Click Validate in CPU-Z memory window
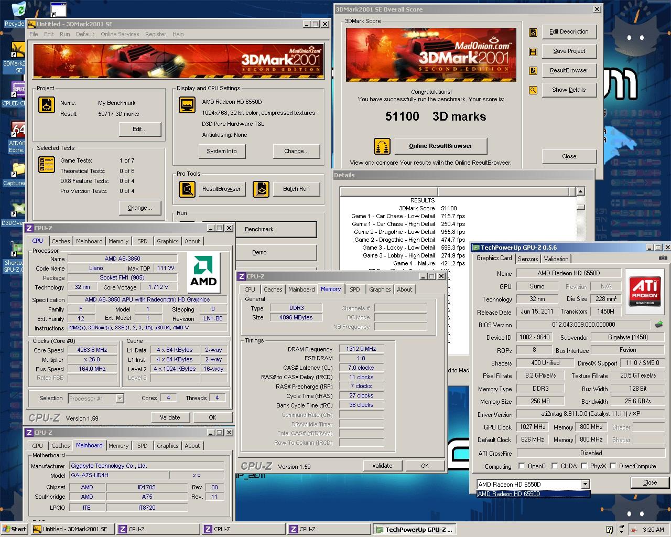 382,466
